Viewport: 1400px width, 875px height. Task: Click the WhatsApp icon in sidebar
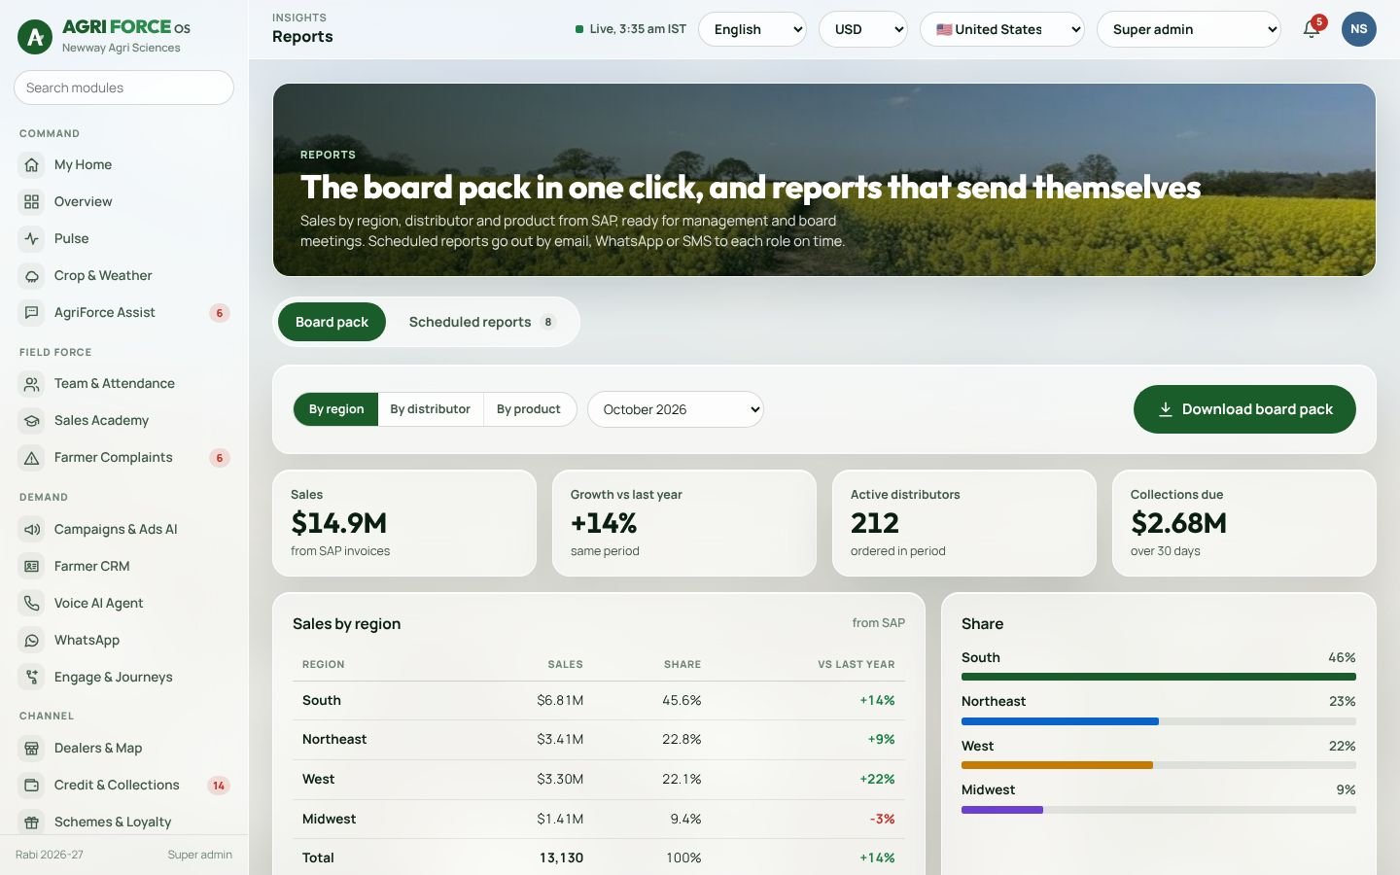click(32, 641)
